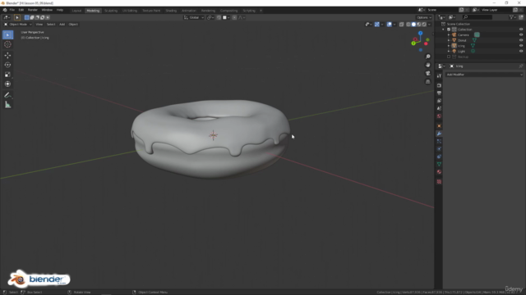Switch perspective/orthographic with grid icon

(x=427, y=82)
